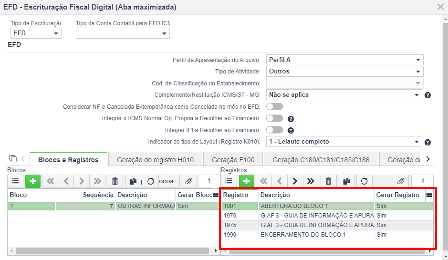Select registro row 1975

tap(327, 225)
